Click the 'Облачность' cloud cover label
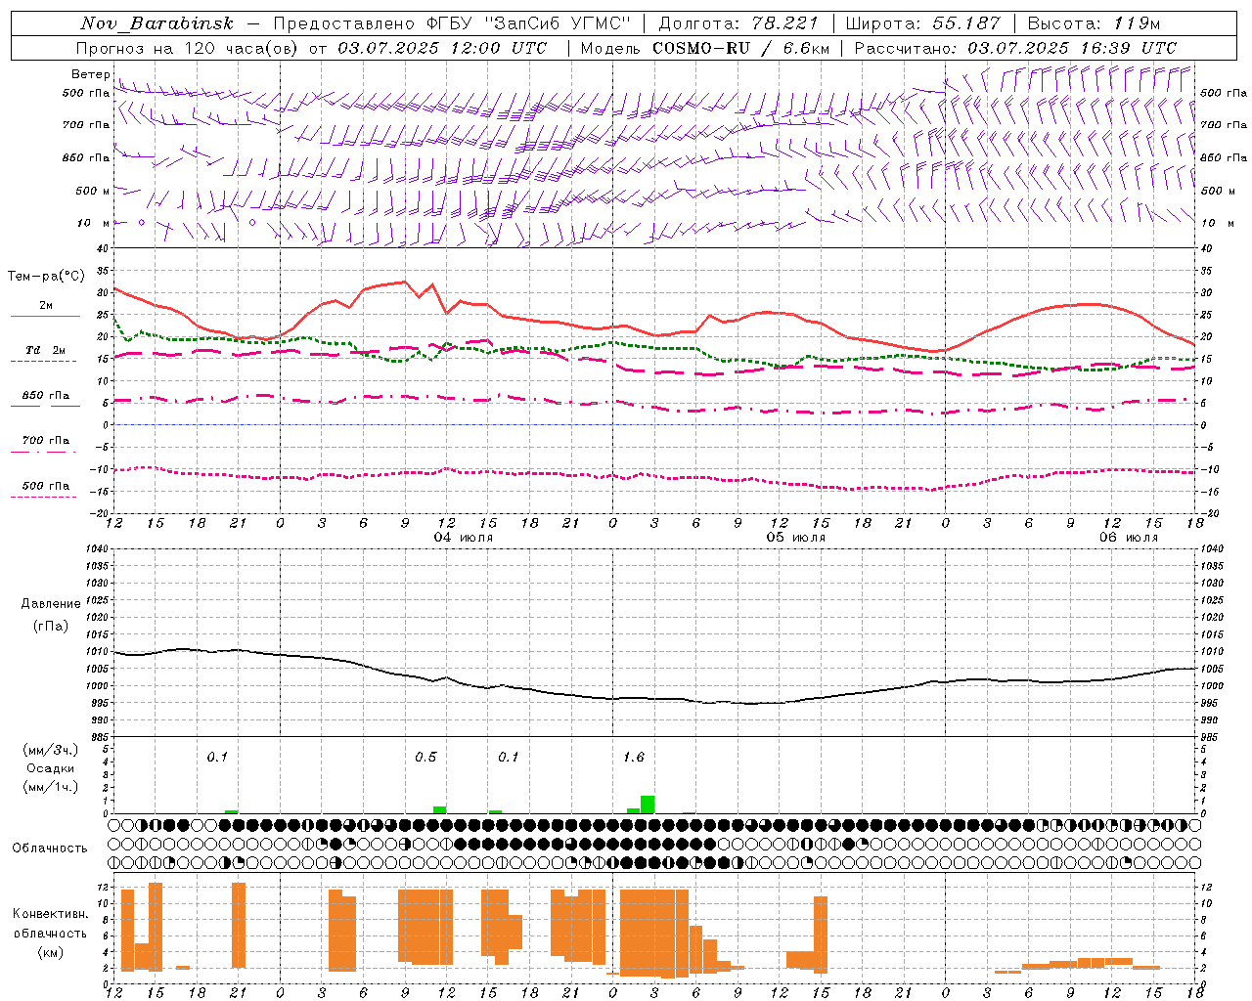Viewport: 1252px width, 1001px height. (50, 849)
